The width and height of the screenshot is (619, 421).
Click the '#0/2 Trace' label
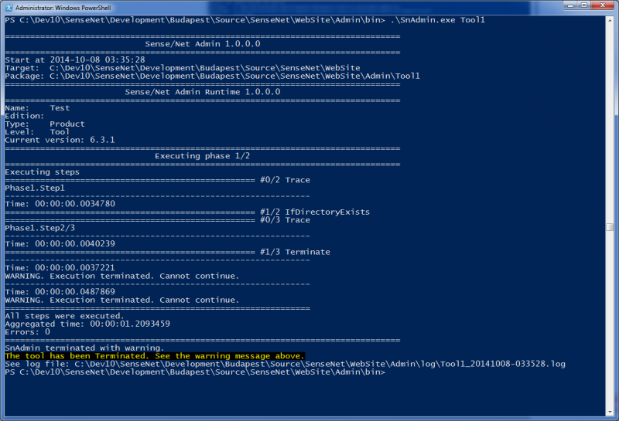(x=285, y=180)
